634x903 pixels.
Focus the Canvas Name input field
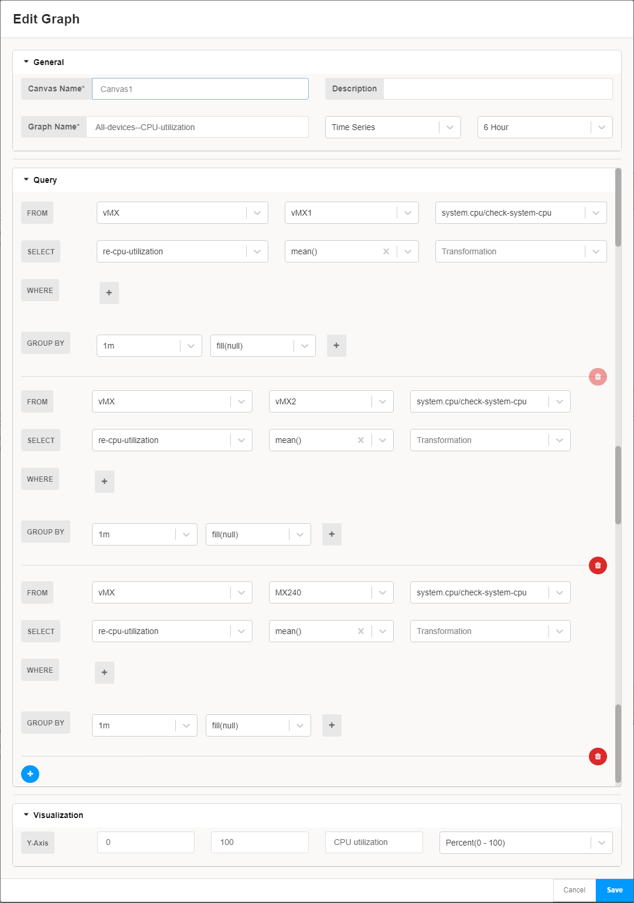tap(200, 89)
